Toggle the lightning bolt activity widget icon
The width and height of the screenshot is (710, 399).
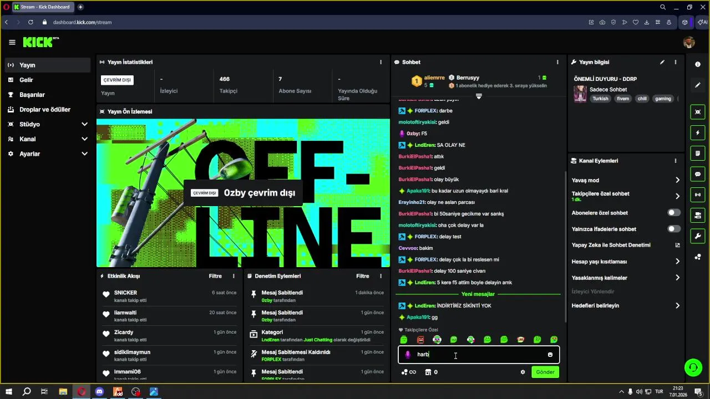pos(698,133)
